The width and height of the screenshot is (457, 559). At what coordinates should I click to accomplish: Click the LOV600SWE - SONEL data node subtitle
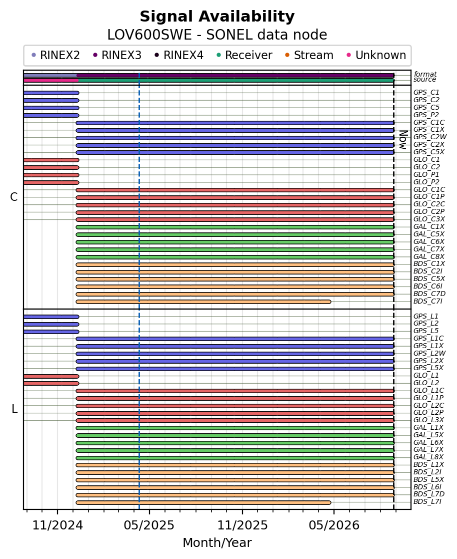(x=217, y=35)
